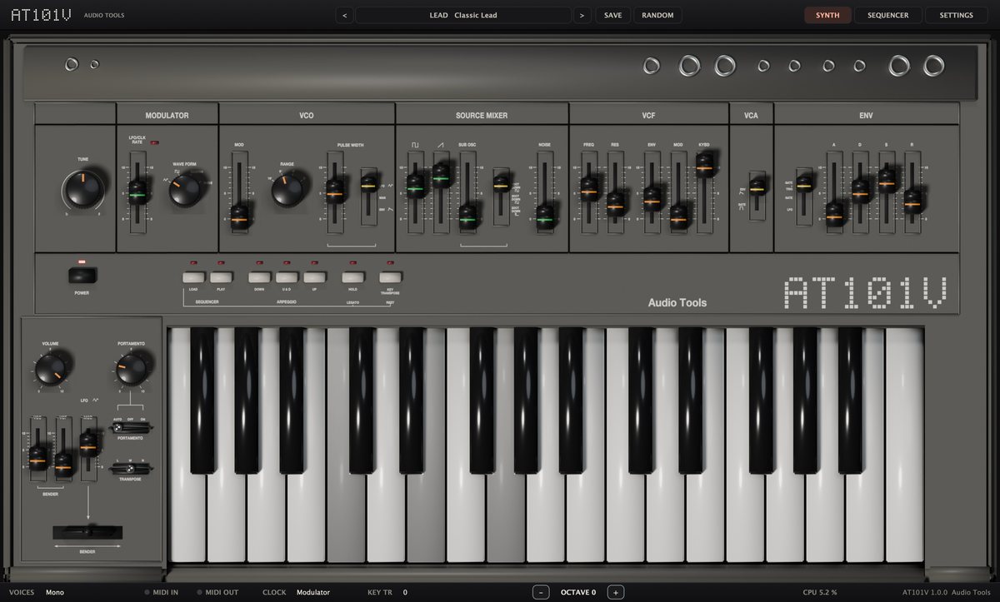Image resolution: width=1000 pixels, height=602 pixels.
Task: Open the SETTINGS tab
Action: (x=956, y=15)
